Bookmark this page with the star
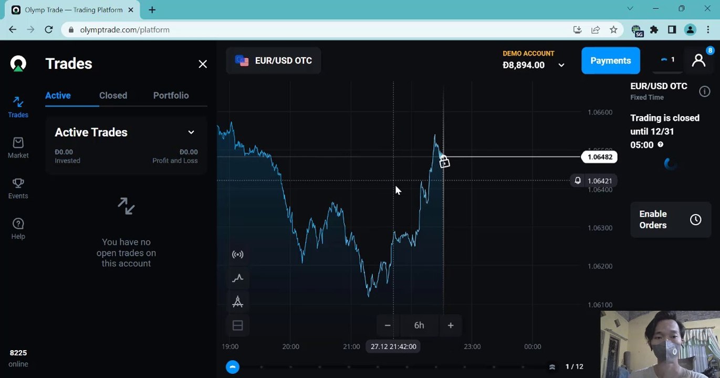 click(613, 30)
